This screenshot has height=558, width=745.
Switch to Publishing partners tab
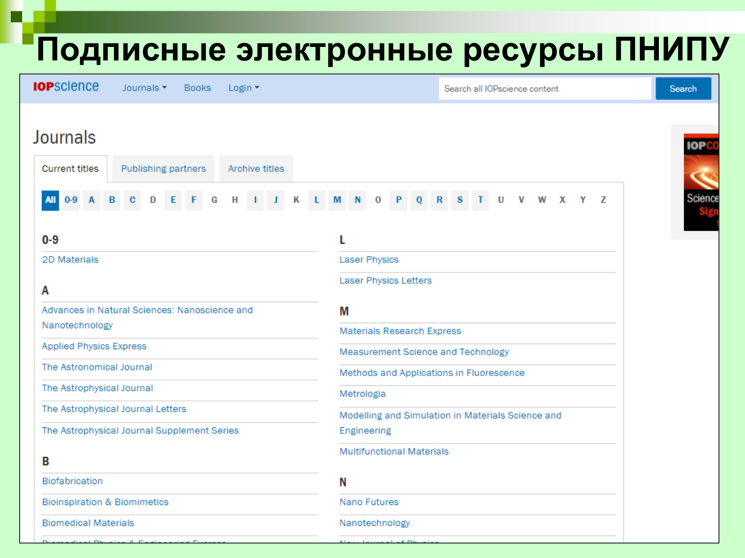click(163, 169)
